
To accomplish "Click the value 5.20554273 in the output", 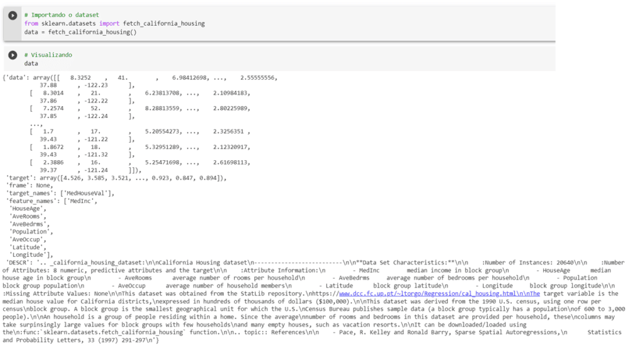I will point(163,132).
